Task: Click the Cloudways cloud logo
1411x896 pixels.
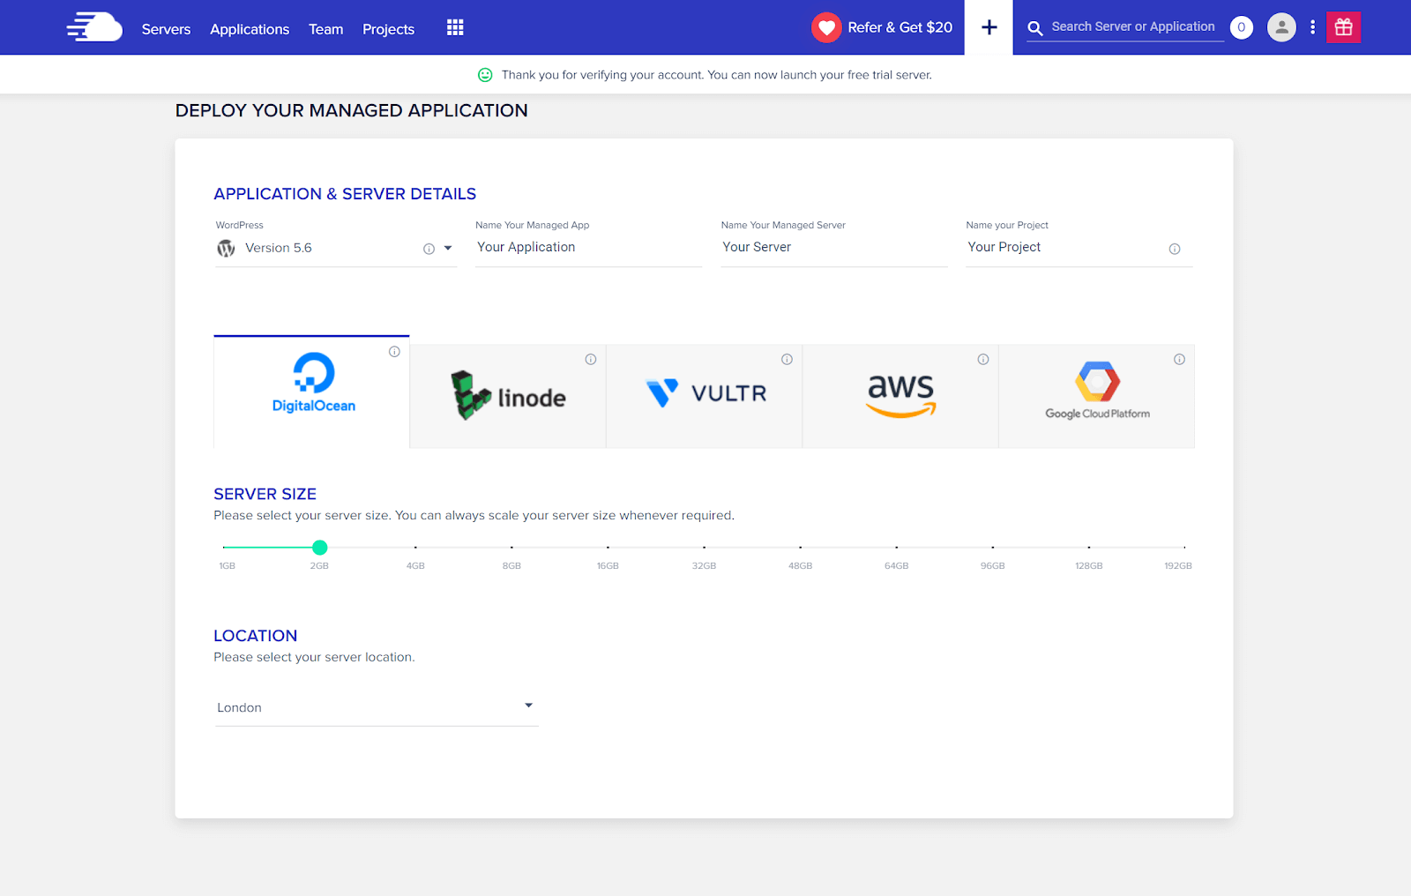Action: coord(94,27)
